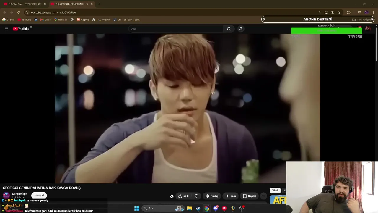Open Chrome zoom magnifier in address bar
Viewport: 378px width, 213px height.
point(320,12)
